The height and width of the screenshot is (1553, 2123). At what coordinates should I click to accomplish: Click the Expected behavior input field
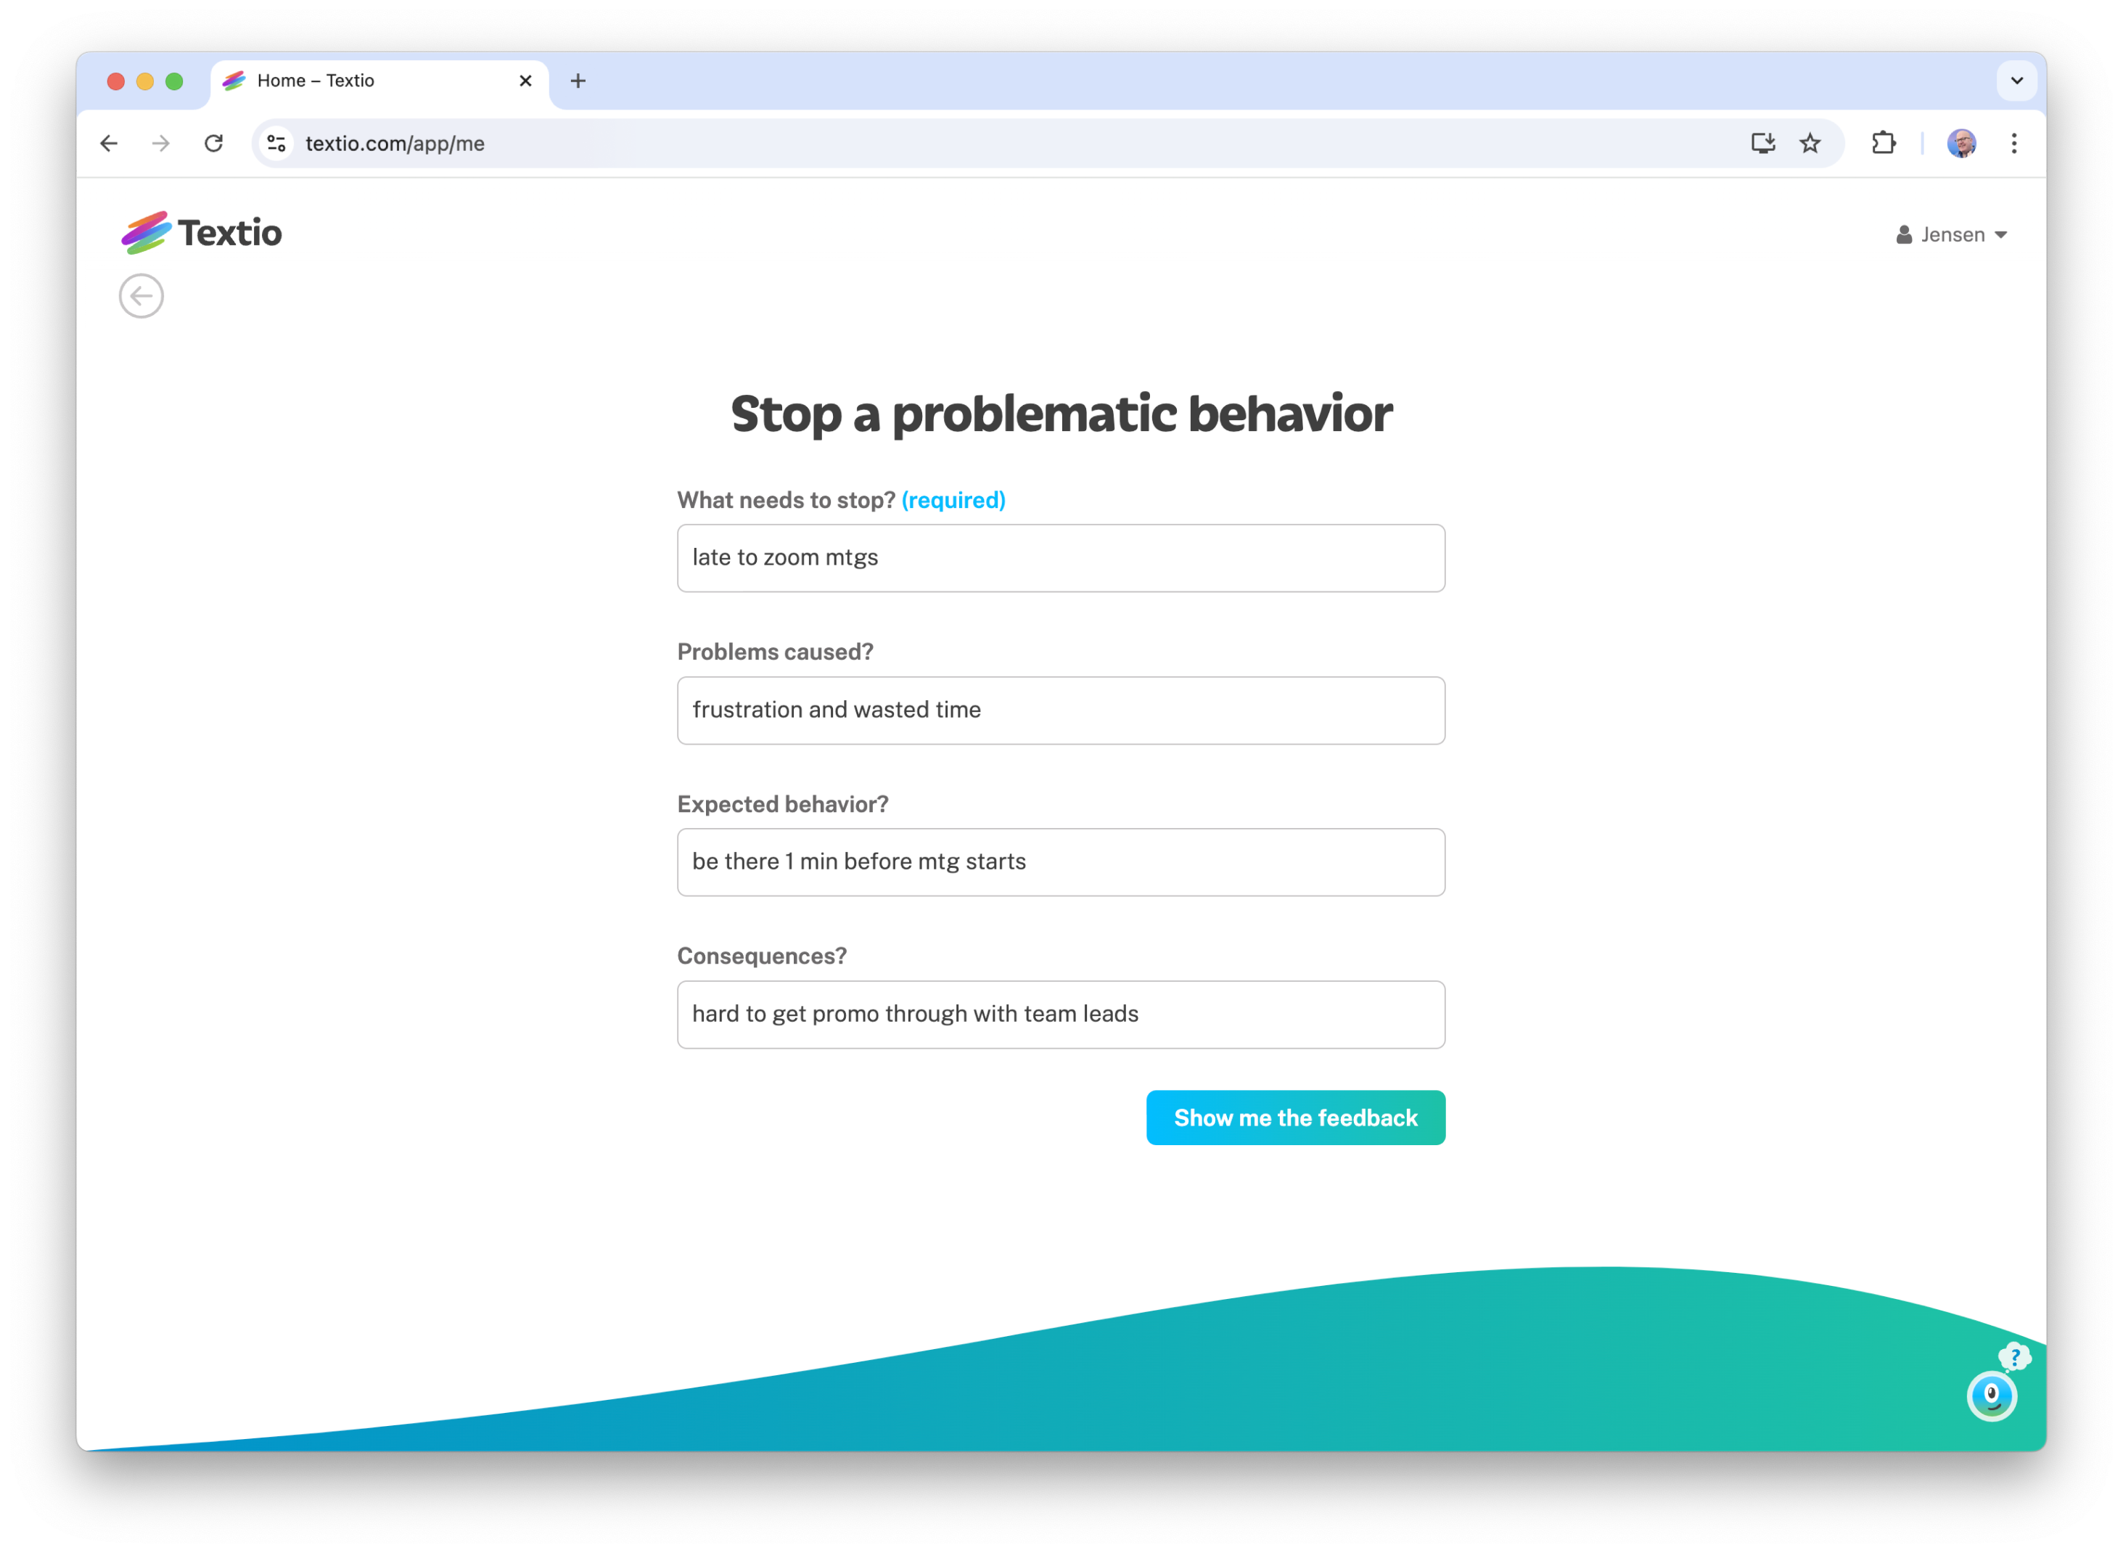point(1060,861)
